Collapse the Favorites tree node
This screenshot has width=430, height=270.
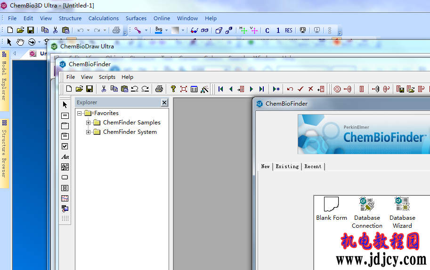click(x=80, y=113)
